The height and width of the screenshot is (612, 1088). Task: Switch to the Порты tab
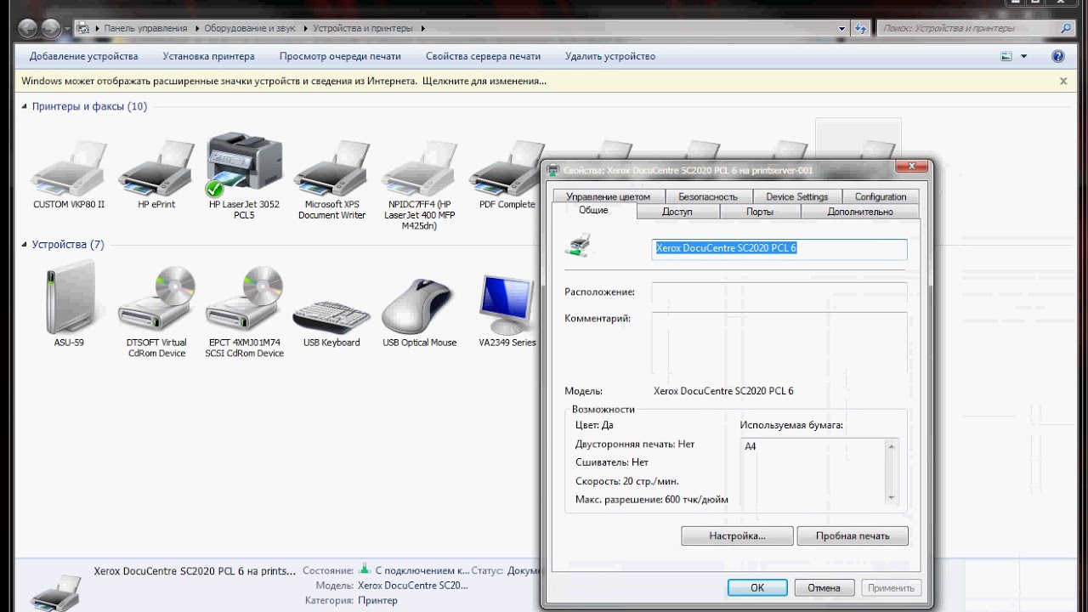click(x=759, y=212)
